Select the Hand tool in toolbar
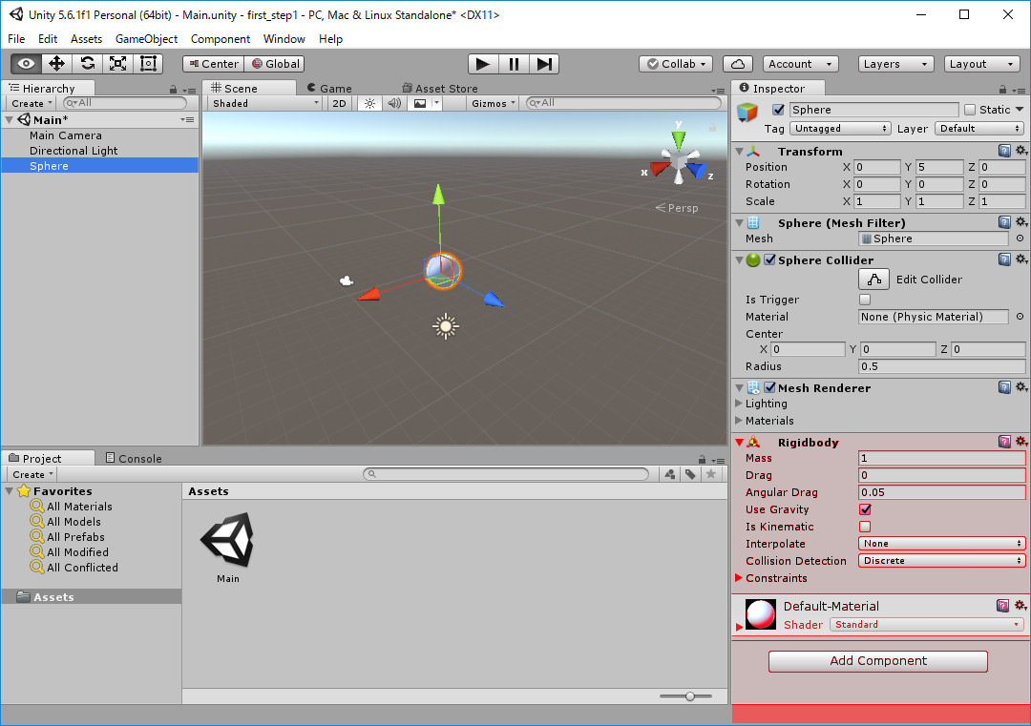1031x726 pixels. point(27,64)
